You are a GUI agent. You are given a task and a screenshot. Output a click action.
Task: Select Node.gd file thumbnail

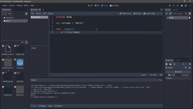point(20,77)
